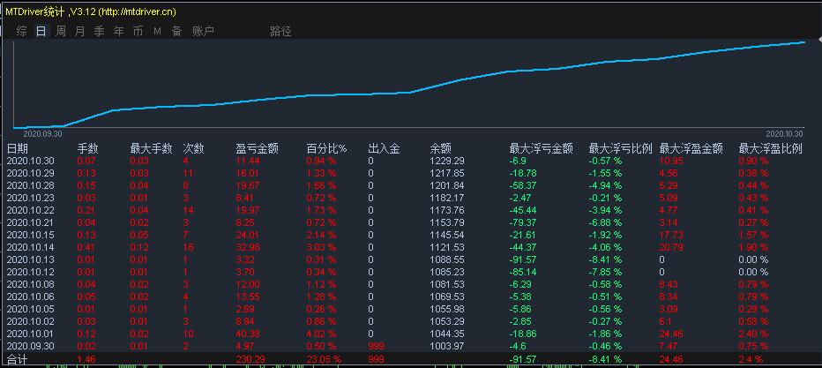Open the 备 tab
822x368 pixels.
coord(176,32)
